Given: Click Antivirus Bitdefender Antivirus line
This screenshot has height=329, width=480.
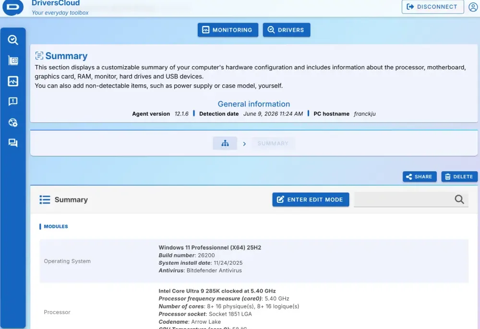Looking at the screenshot, I should click(x=200, y=270).
